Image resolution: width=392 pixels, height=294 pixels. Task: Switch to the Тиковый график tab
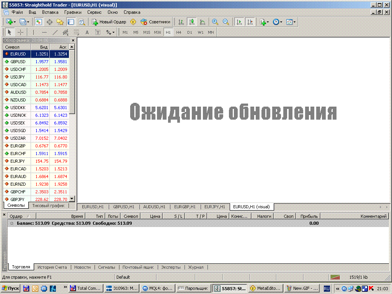48,206
